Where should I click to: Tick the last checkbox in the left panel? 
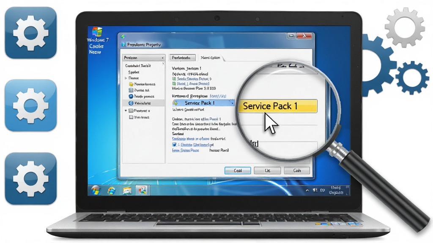(131, 117)
